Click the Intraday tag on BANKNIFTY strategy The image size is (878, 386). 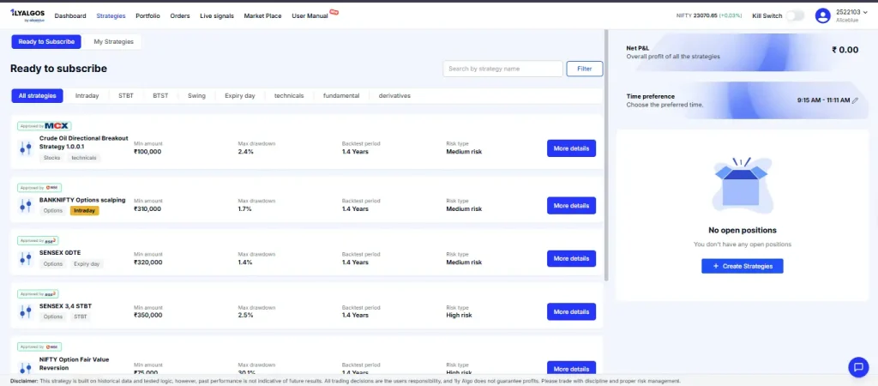pyautogui.click(x=85, y=211)
